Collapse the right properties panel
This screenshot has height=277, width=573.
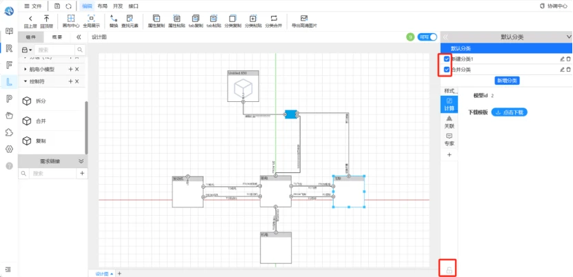445,37
